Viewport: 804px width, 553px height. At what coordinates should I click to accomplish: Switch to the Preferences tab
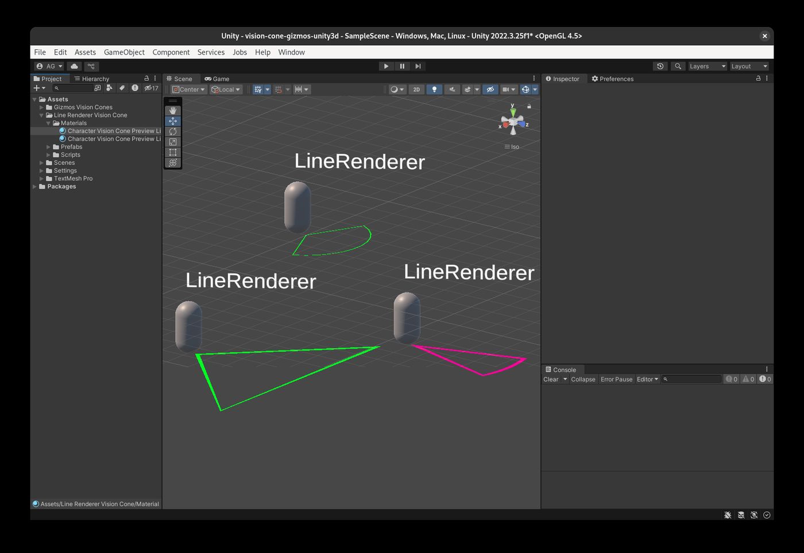pos(613,79)
